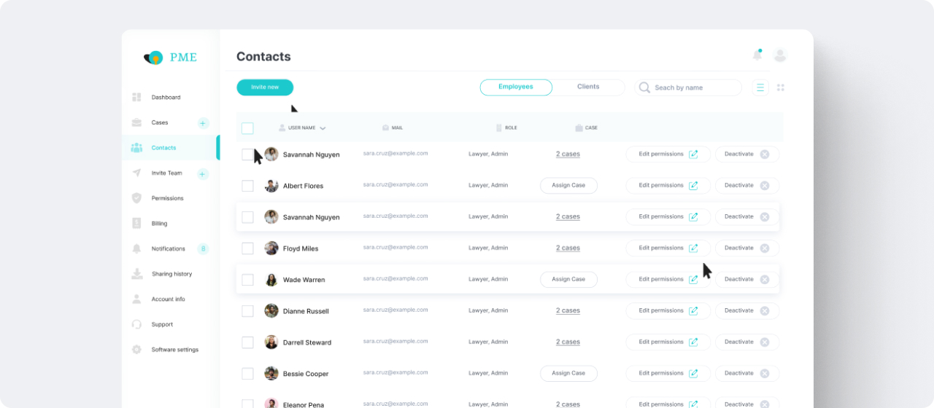Screen dimensions: 934x408
Task: Open the 2 cases link for Darrell Steward
Action: click(x=568, y=342)
